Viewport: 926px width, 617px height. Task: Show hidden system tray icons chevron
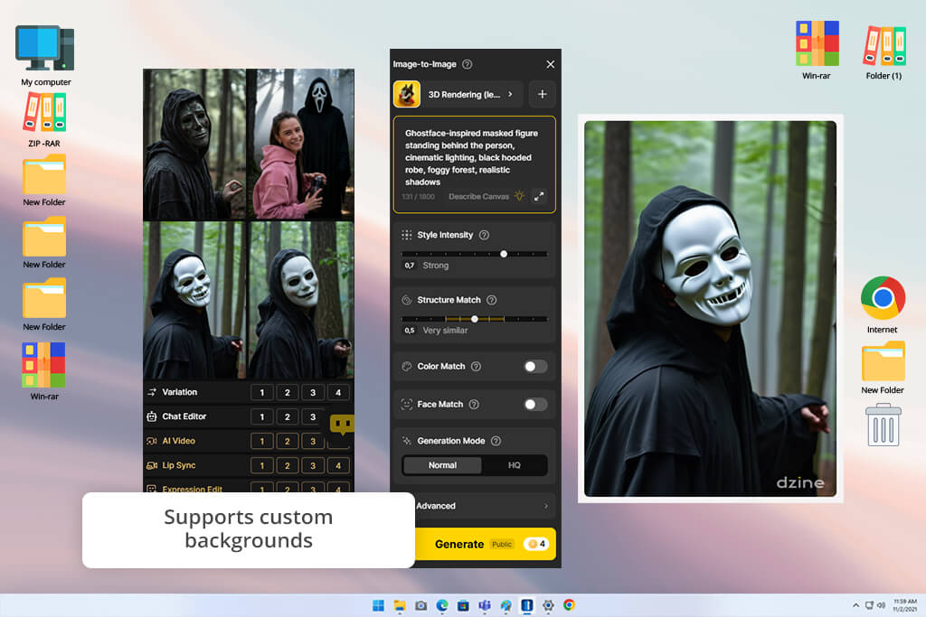[x=855, y=605]
